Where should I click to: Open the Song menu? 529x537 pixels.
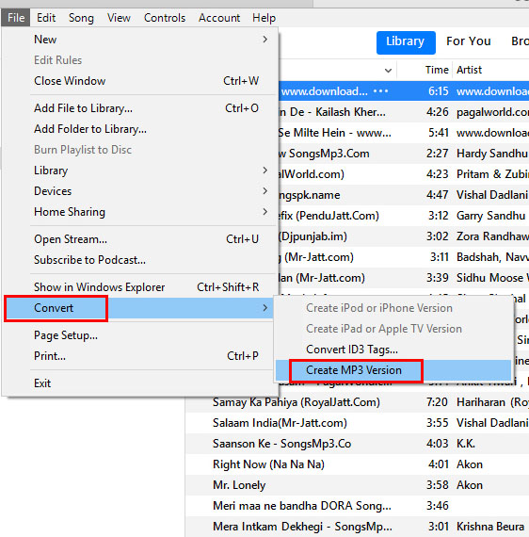click(81, 18)
